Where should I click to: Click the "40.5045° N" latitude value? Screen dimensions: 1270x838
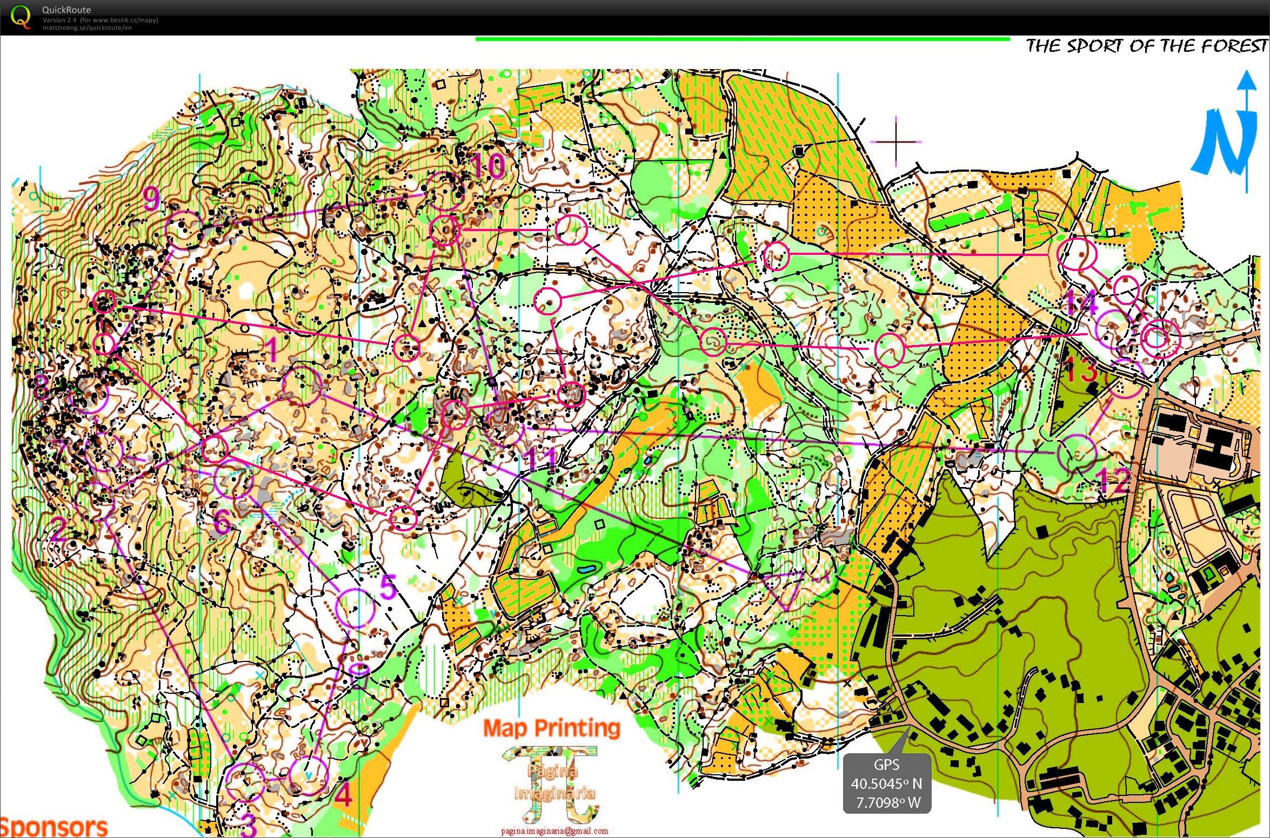tap(887, 783)
